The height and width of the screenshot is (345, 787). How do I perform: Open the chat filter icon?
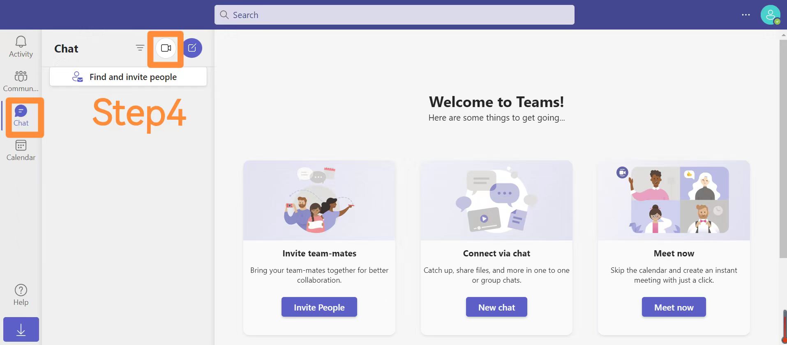pos(140,48)
